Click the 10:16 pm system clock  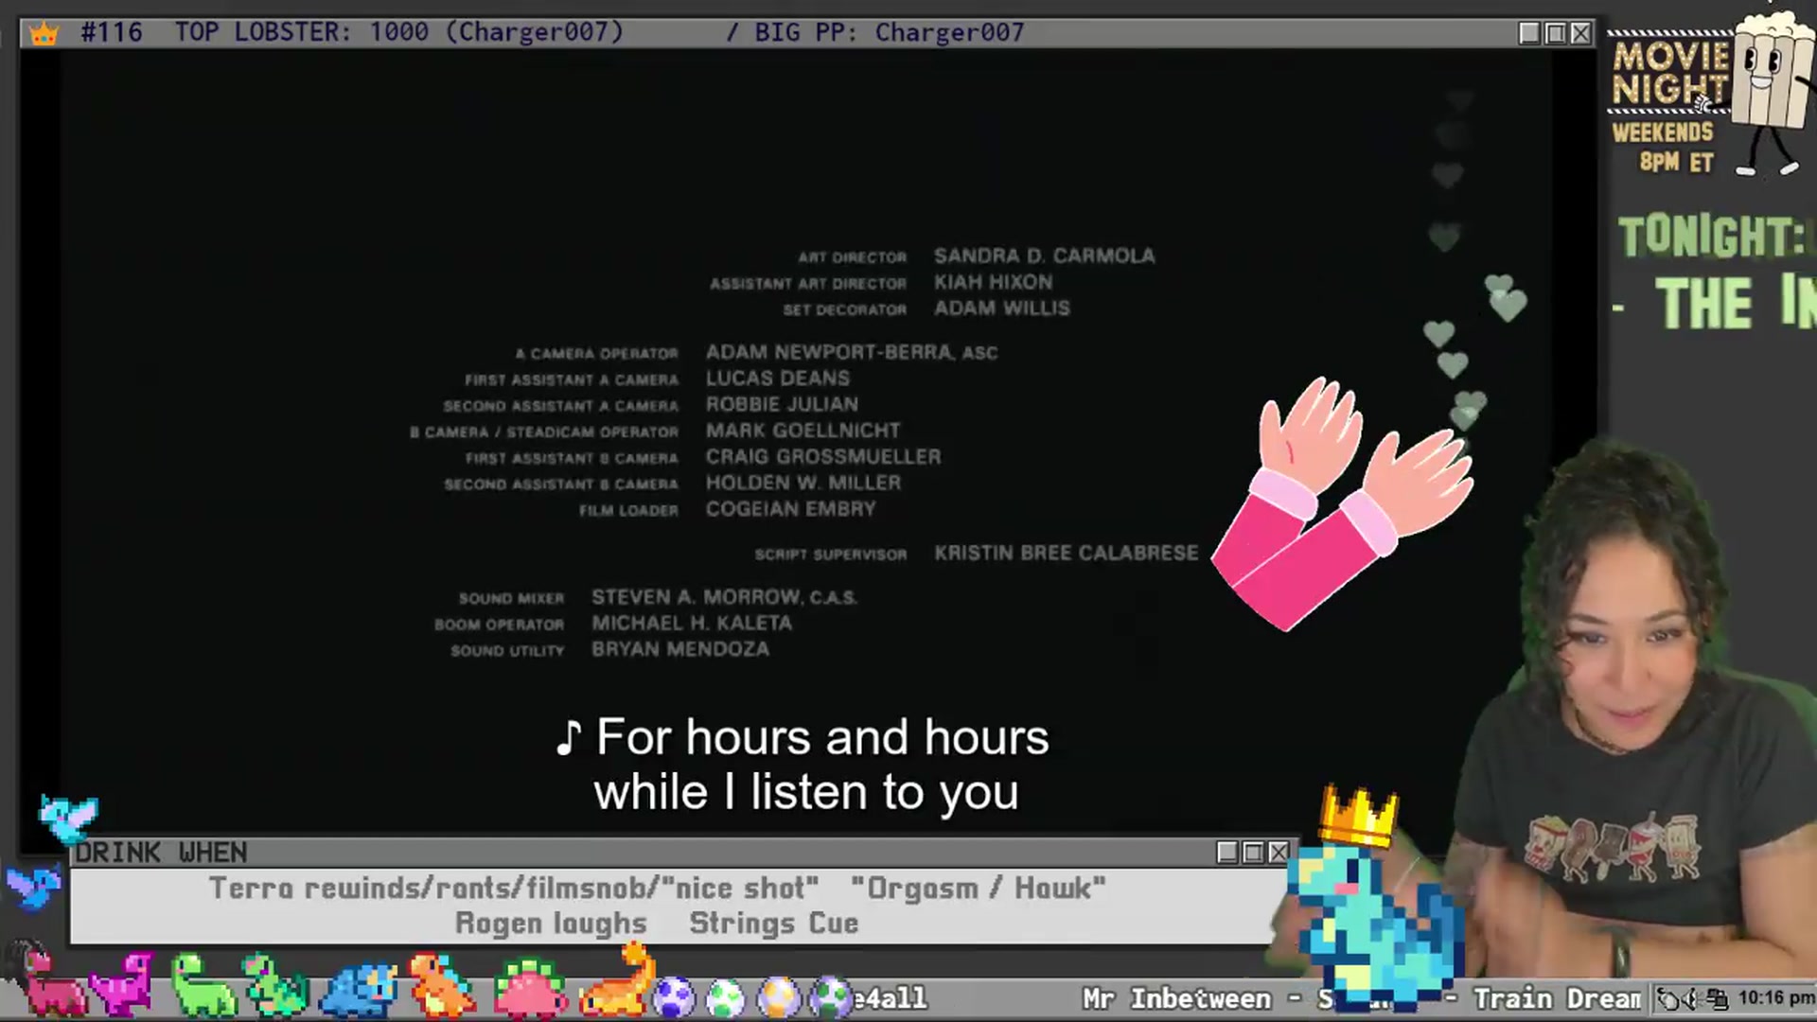(1775, 997)
